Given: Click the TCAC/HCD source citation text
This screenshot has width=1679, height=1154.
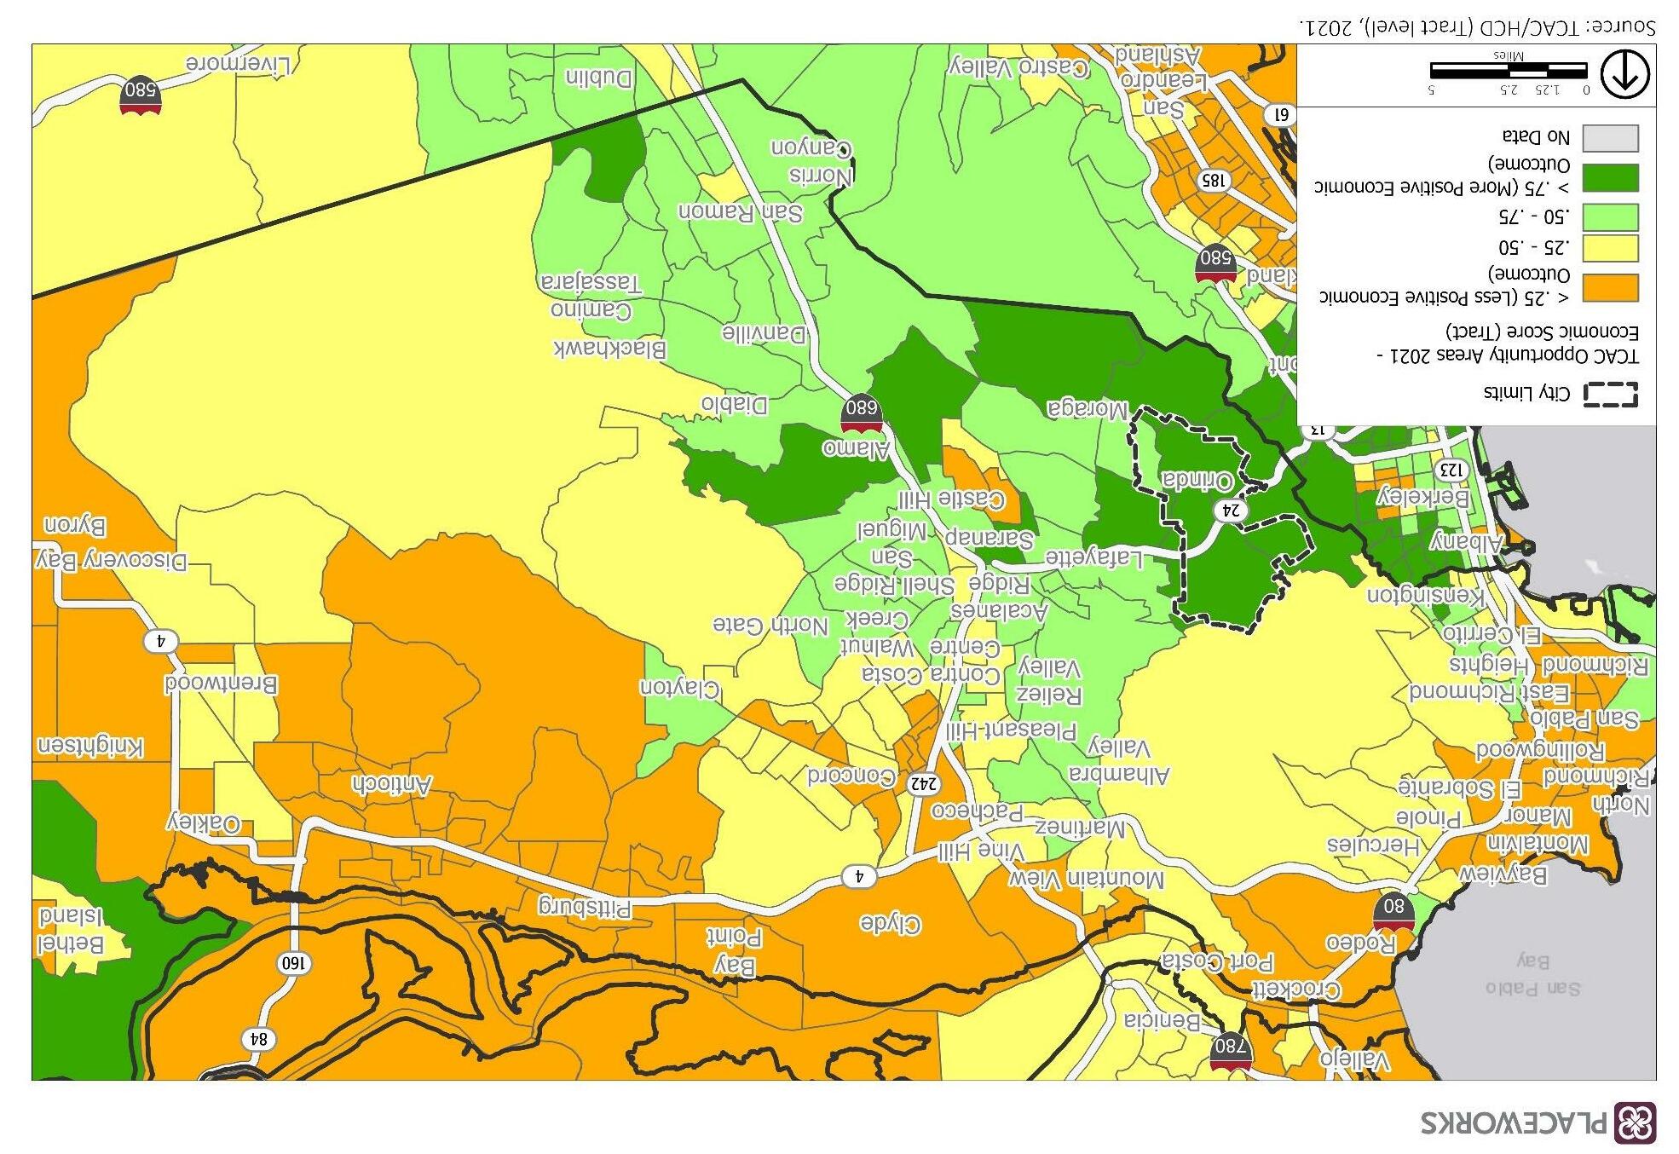Looking at the screenshot, I should click(x=1477, y=27).
